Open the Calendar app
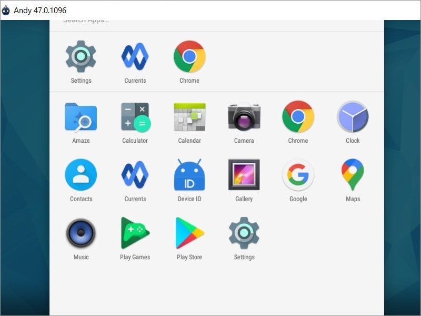The height and width of the screenshot is (316, 421). 189,117
